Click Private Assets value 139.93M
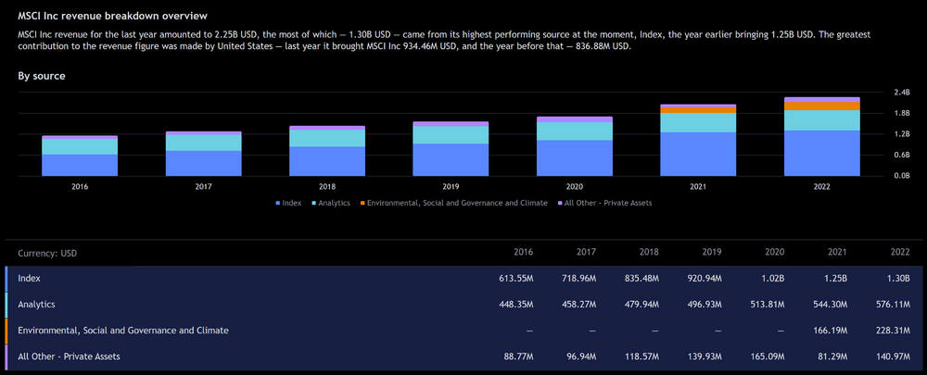The height and width of the screenshot is (375, 927). coord(705,356)
